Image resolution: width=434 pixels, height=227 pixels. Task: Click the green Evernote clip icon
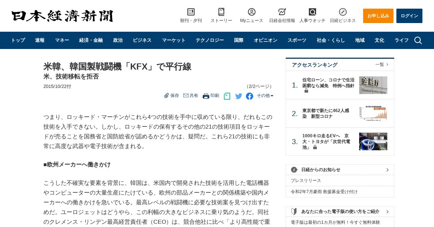tap(227, 96)
